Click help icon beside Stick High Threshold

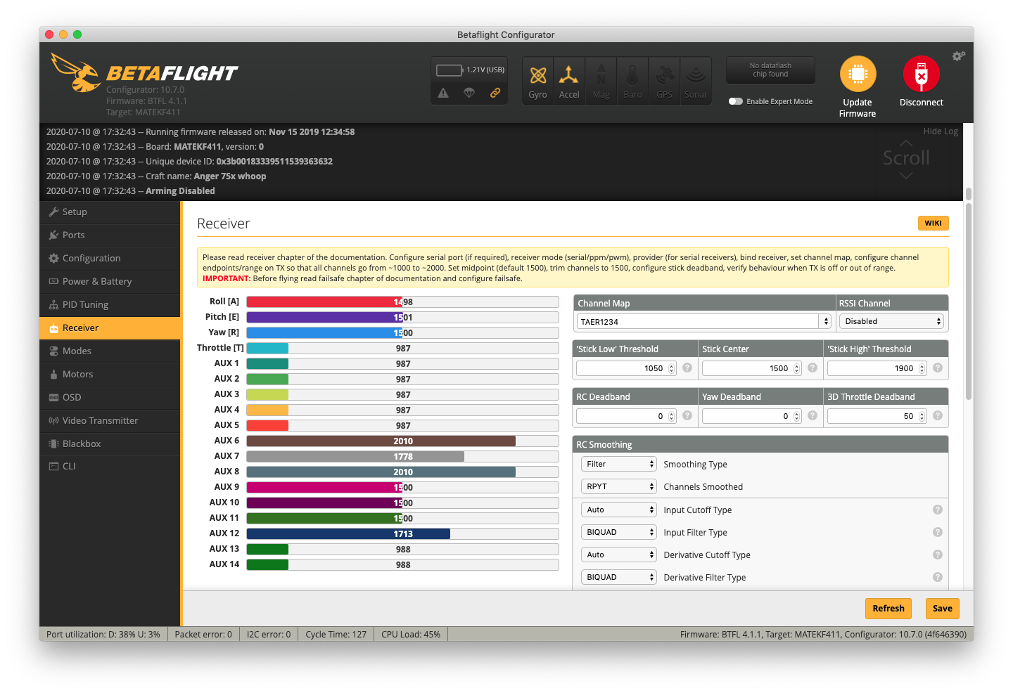click(938, 368)
